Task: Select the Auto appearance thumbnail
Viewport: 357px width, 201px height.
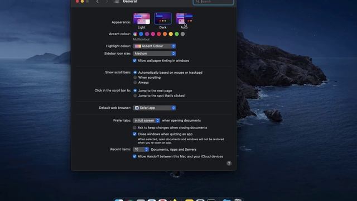Action: point(184,18)
